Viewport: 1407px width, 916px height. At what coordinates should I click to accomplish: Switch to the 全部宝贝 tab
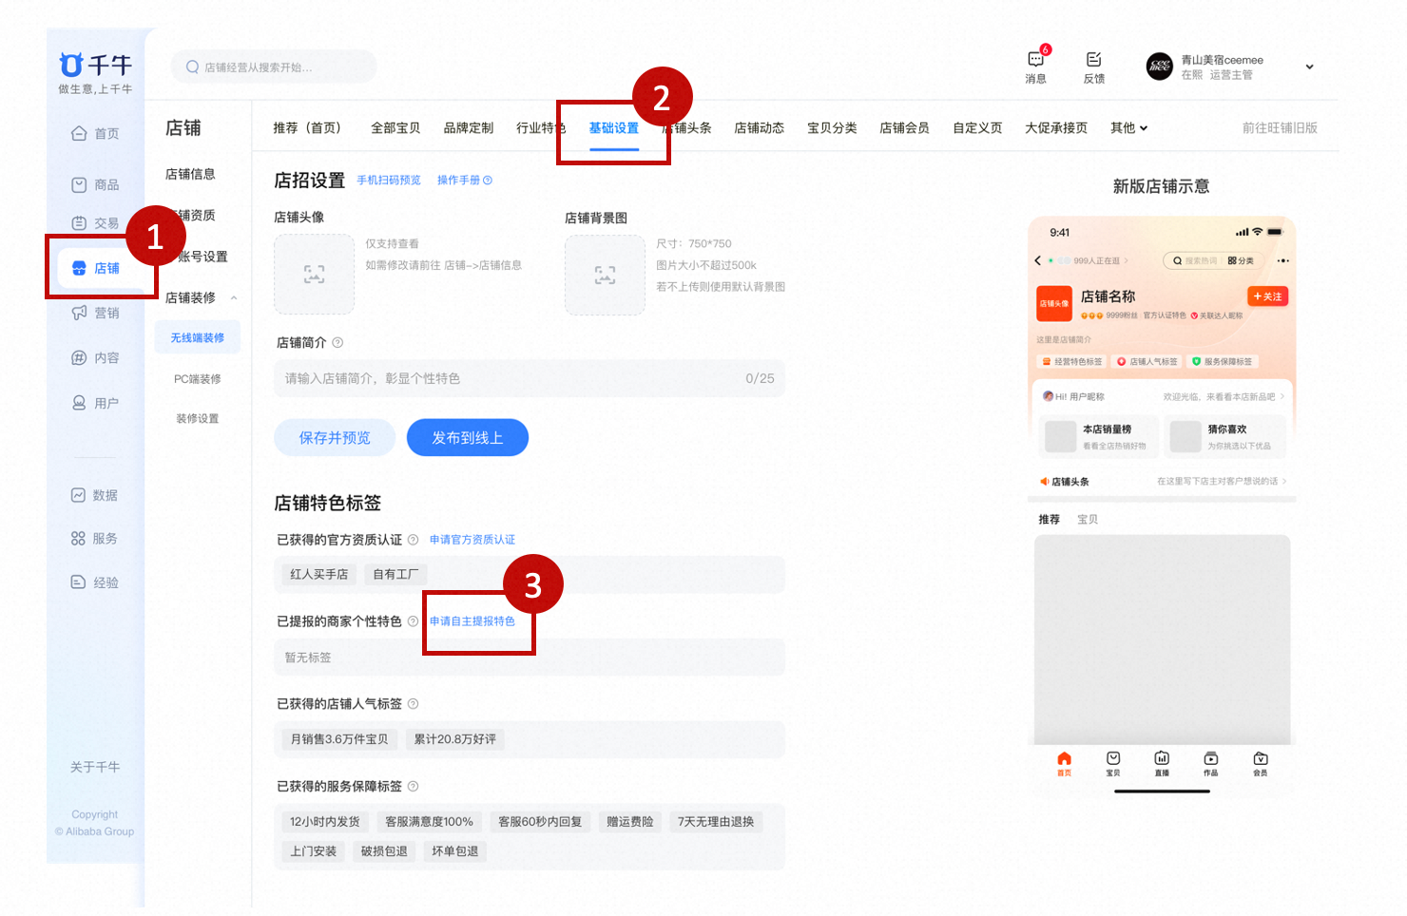tap(395, 128)
